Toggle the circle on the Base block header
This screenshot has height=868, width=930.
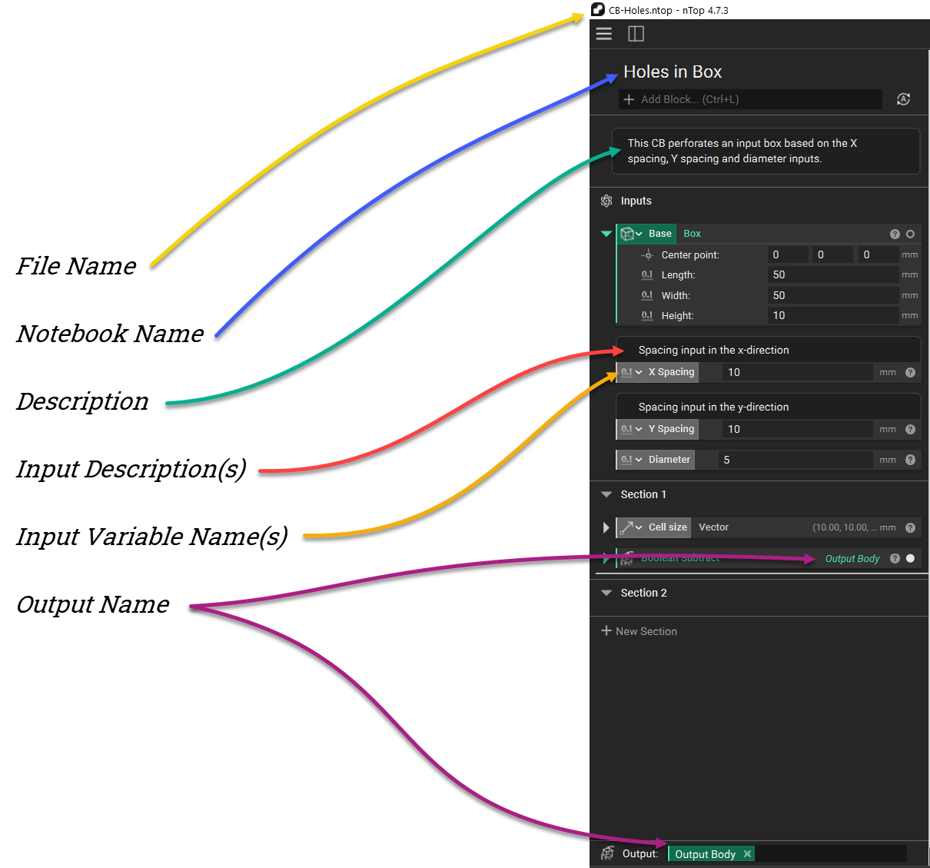910,234
